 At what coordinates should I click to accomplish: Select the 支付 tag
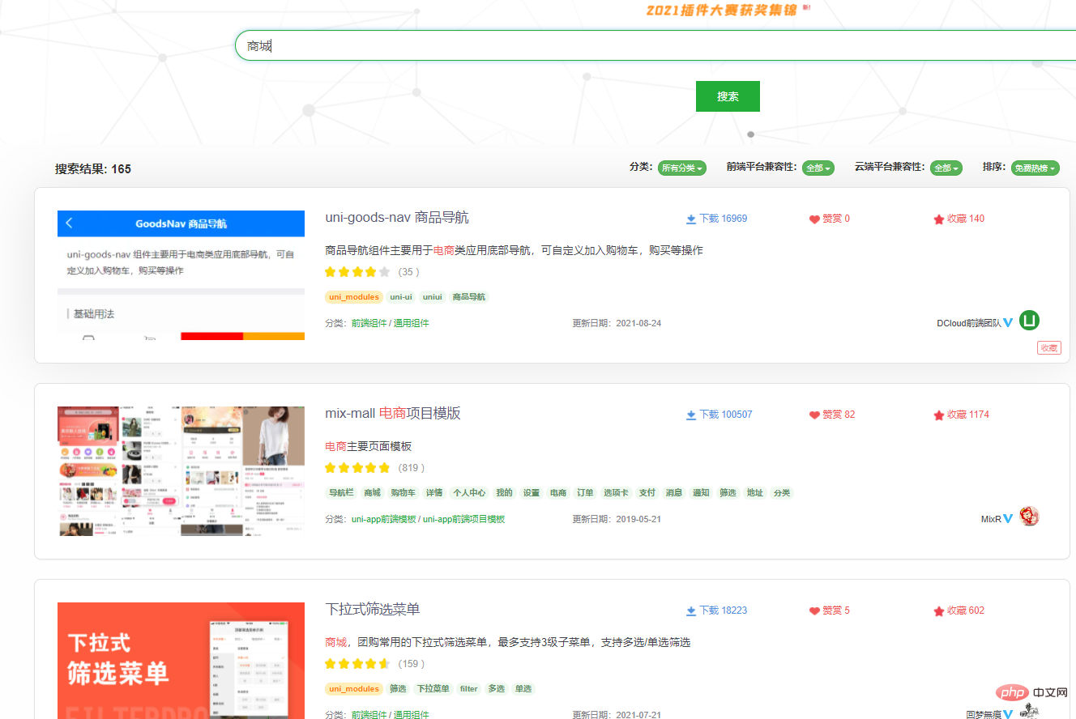tap(647, 493)
